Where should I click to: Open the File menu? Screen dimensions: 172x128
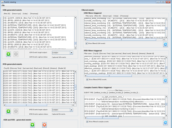click(3, 6)
